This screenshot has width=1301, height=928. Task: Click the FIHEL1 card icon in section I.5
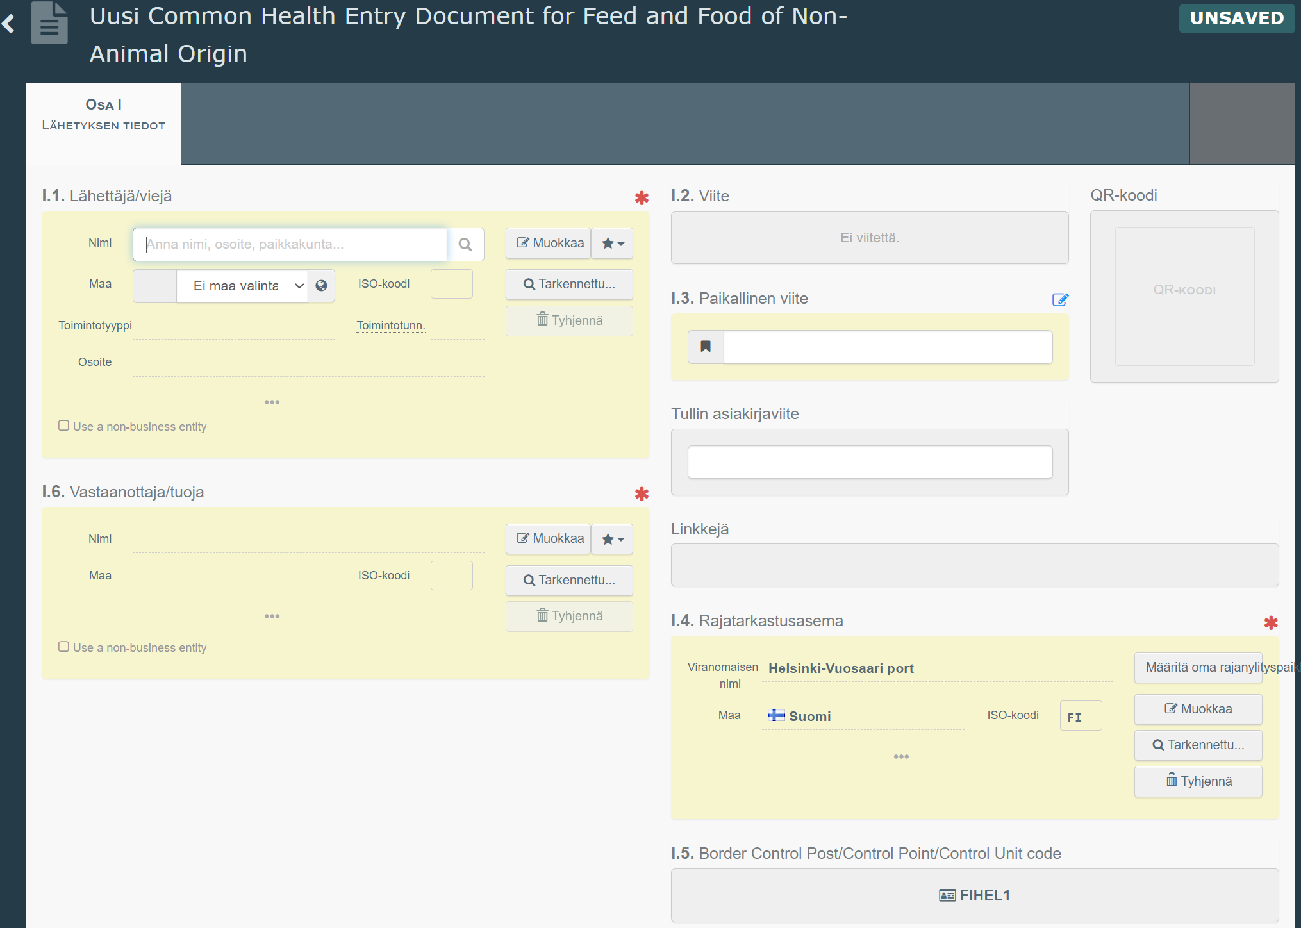pos(947,895)
